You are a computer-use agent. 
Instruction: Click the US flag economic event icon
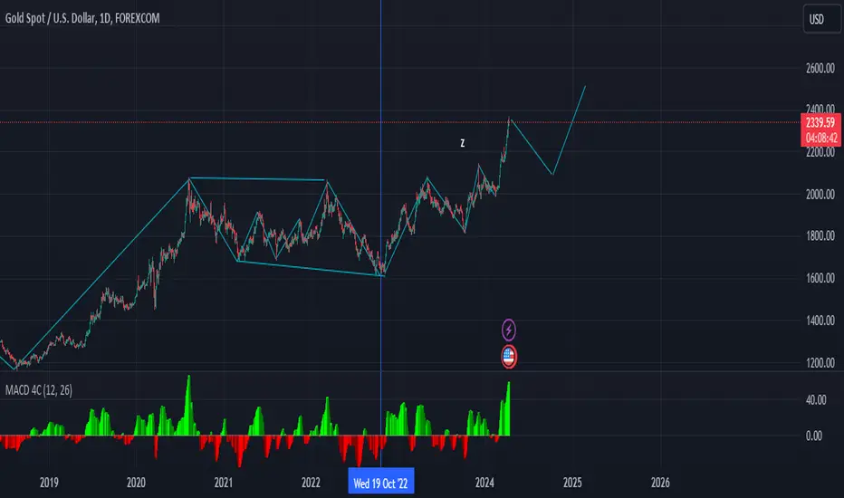(x=509, y=357)
